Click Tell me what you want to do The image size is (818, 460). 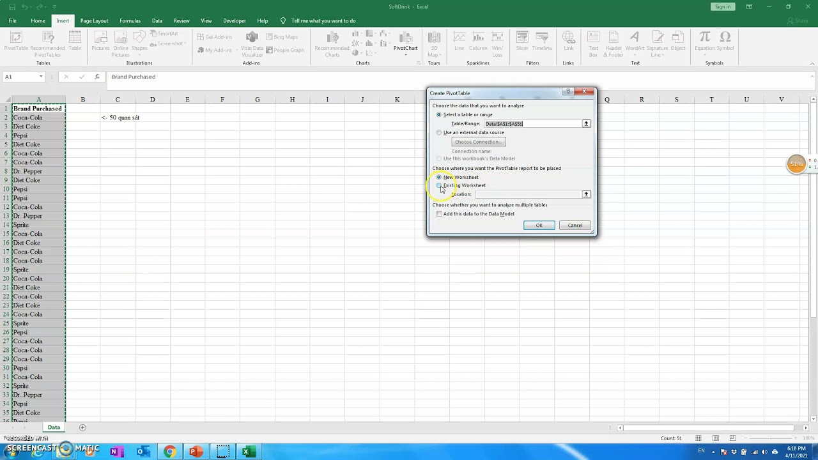323,20
